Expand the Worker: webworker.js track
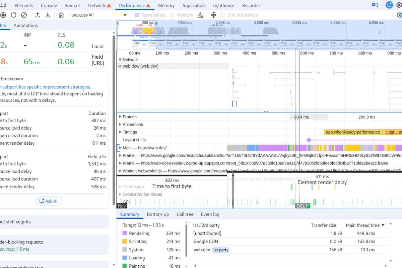402x268 pixels. (x=120, y=171)
